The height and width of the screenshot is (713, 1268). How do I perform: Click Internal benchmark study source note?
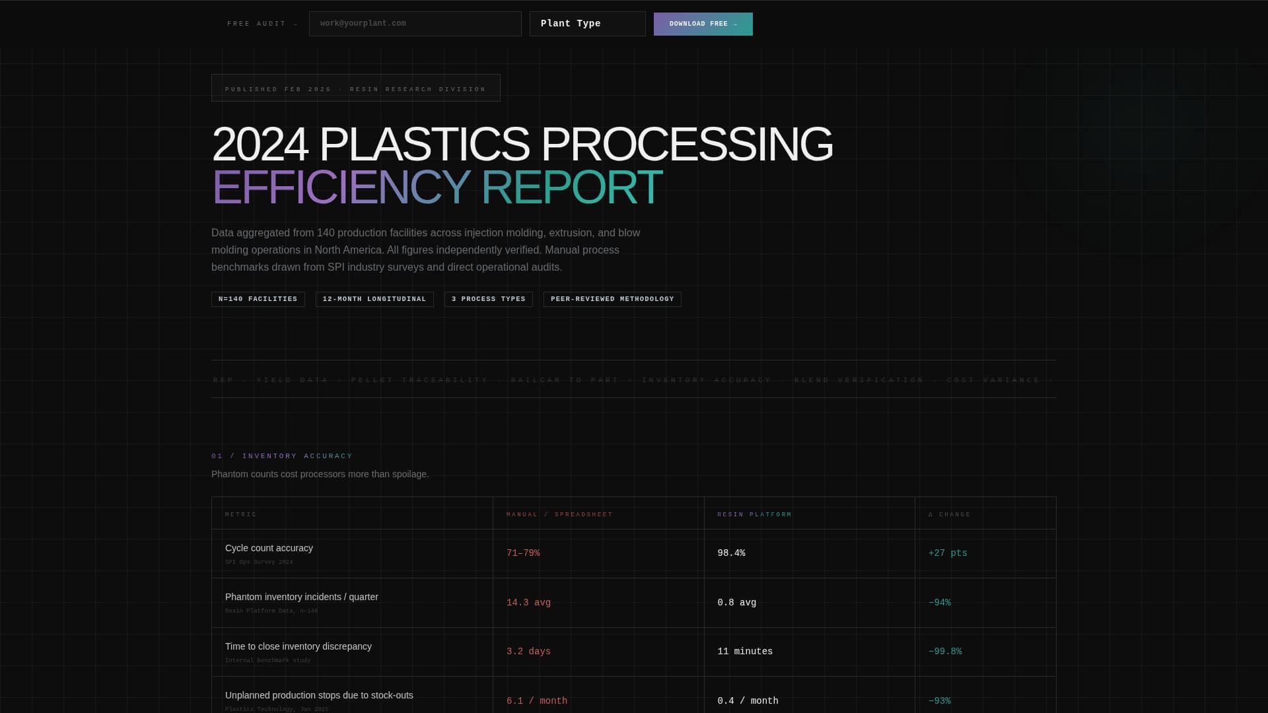pyautogui.click(x=267, y=660)
